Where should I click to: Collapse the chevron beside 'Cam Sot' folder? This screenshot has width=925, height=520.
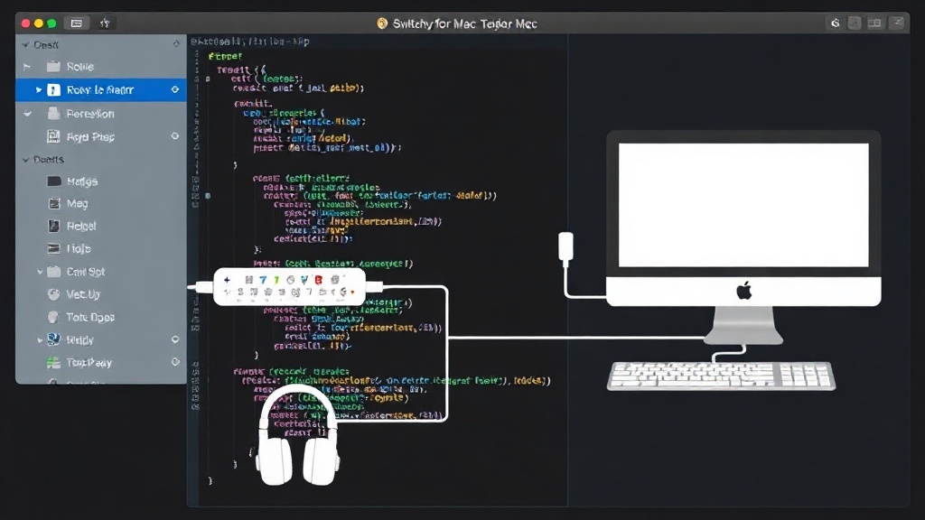(40, 272)
